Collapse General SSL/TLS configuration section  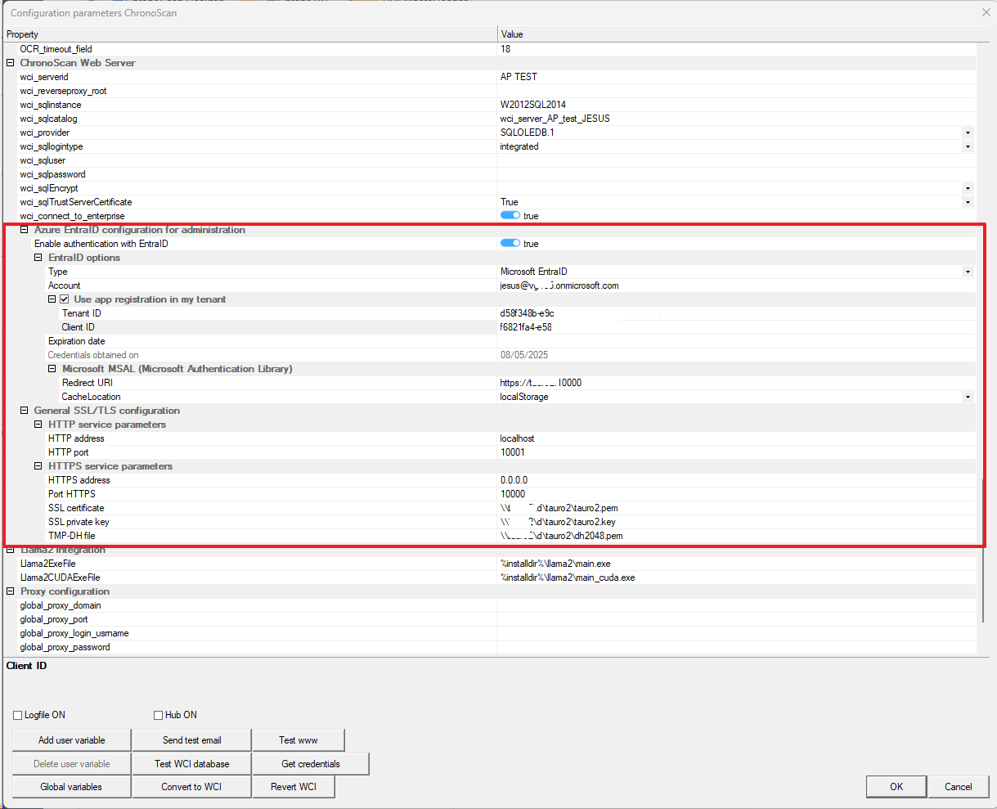coord(25,411)
